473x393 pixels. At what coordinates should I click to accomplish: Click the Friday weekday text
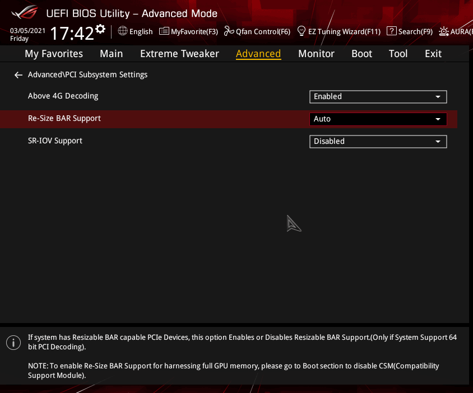click(x=19, y=39)
